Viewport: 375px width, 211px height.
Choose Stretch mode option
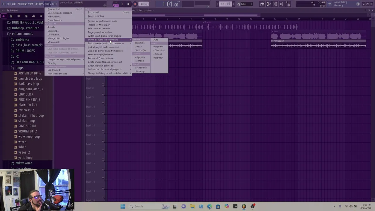142,47
